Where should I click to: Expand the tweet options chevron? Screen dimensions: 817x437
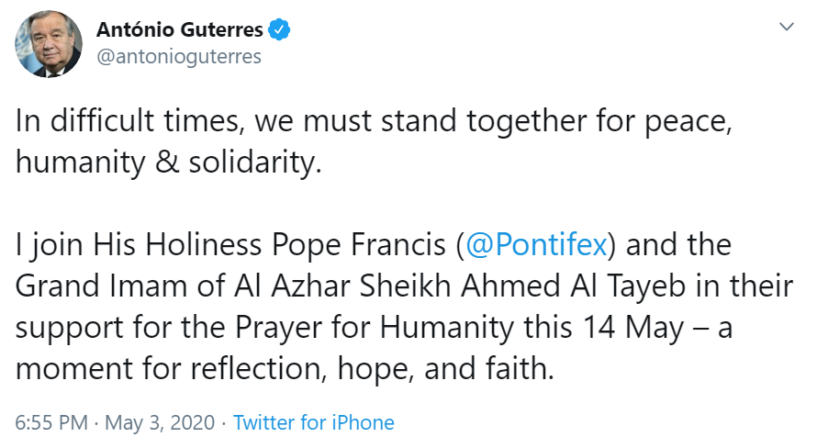787,28
